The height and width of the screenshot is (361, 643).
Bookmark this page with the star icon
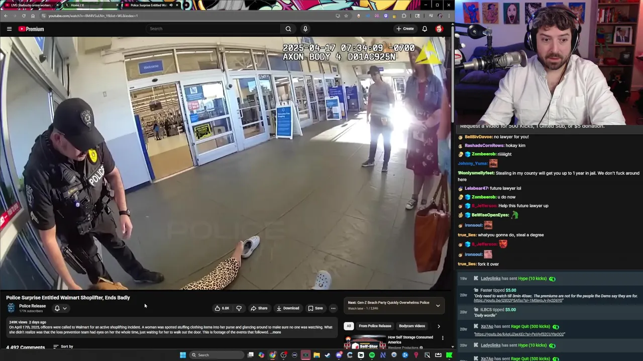[346, 16]
